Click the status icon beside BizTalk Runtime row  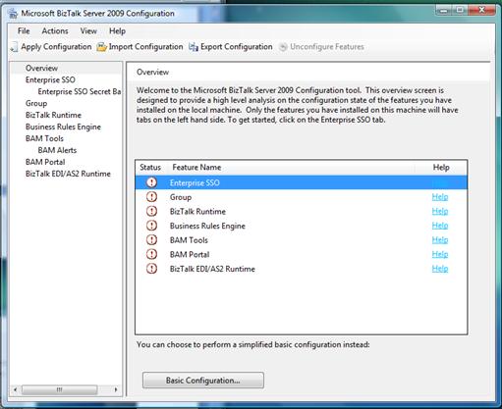[x=151, y=211]
